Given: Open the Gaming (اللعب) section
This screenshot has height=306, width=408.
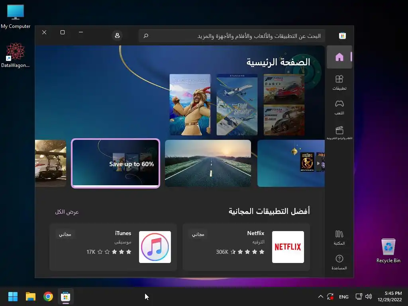Looking at the screenshot, I should (x=339, y=108).
